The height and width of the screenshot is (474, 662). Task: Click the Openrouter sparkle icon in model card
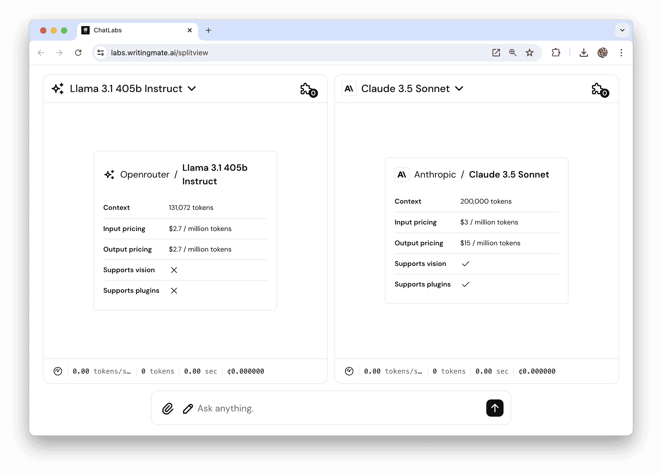tap(109, 174)
